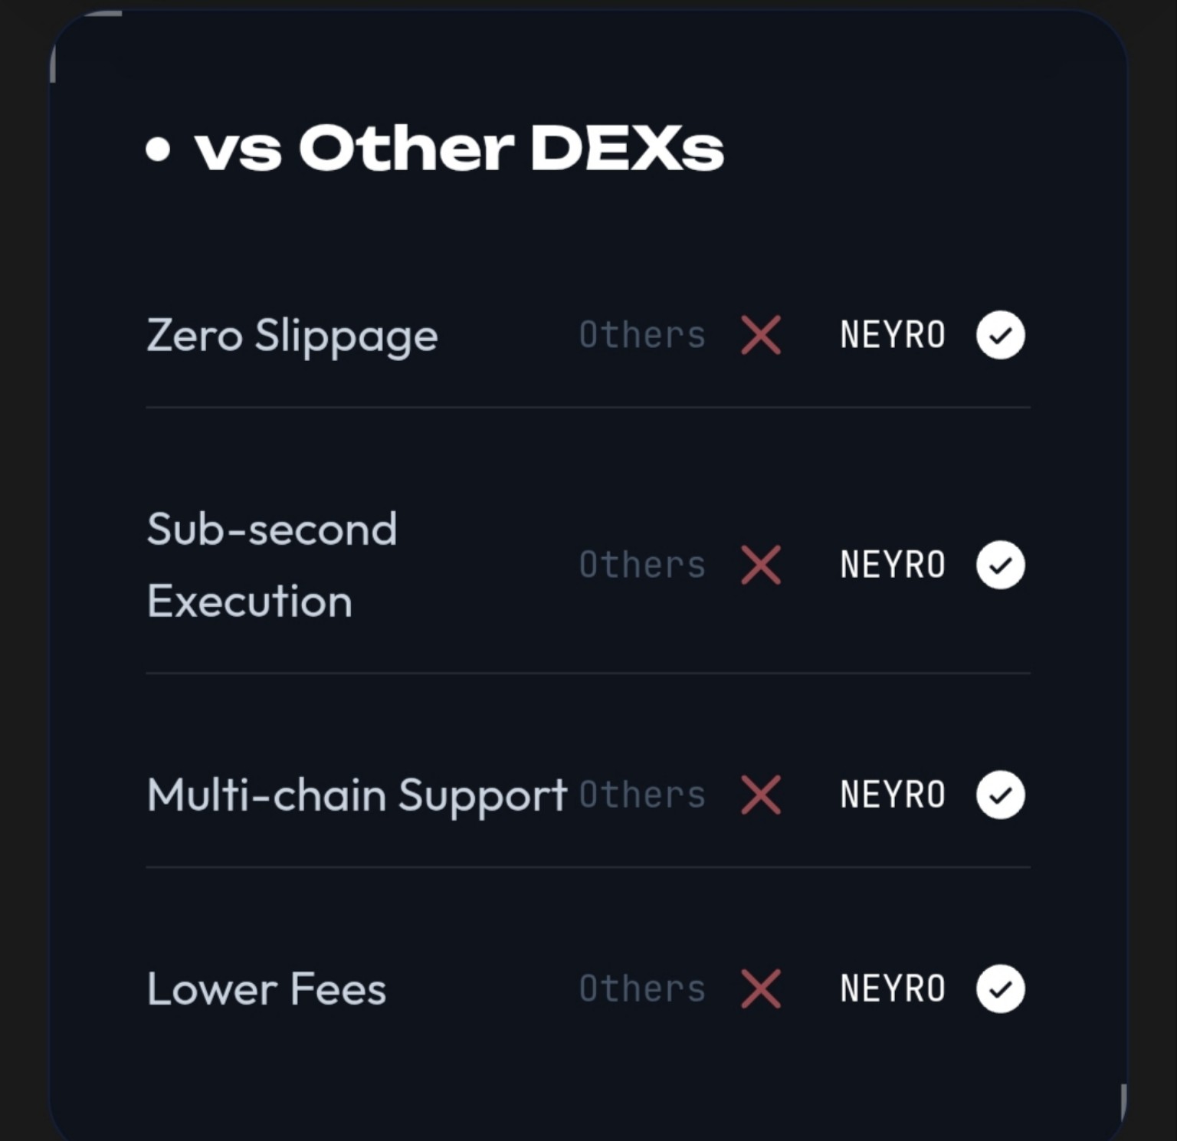Click the red X in Lower Fees row
The width and height of the screenshot is (1177, 1141).
[761, 989]
